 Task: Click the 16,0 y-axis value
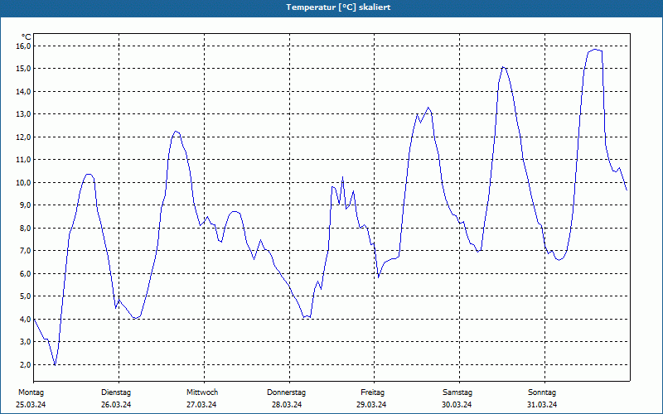pos(24,46)
